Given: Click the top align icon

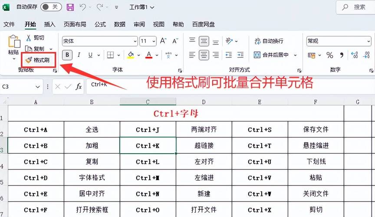Looking at the screenshot, I should [192, 40].
